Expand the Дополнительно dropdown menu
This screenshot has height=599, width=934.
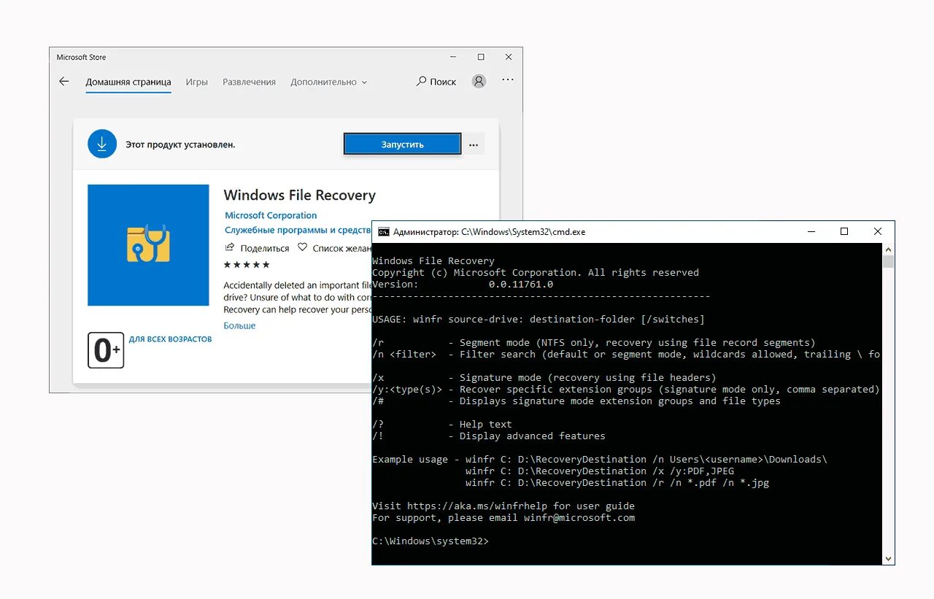tap(328, 82)
